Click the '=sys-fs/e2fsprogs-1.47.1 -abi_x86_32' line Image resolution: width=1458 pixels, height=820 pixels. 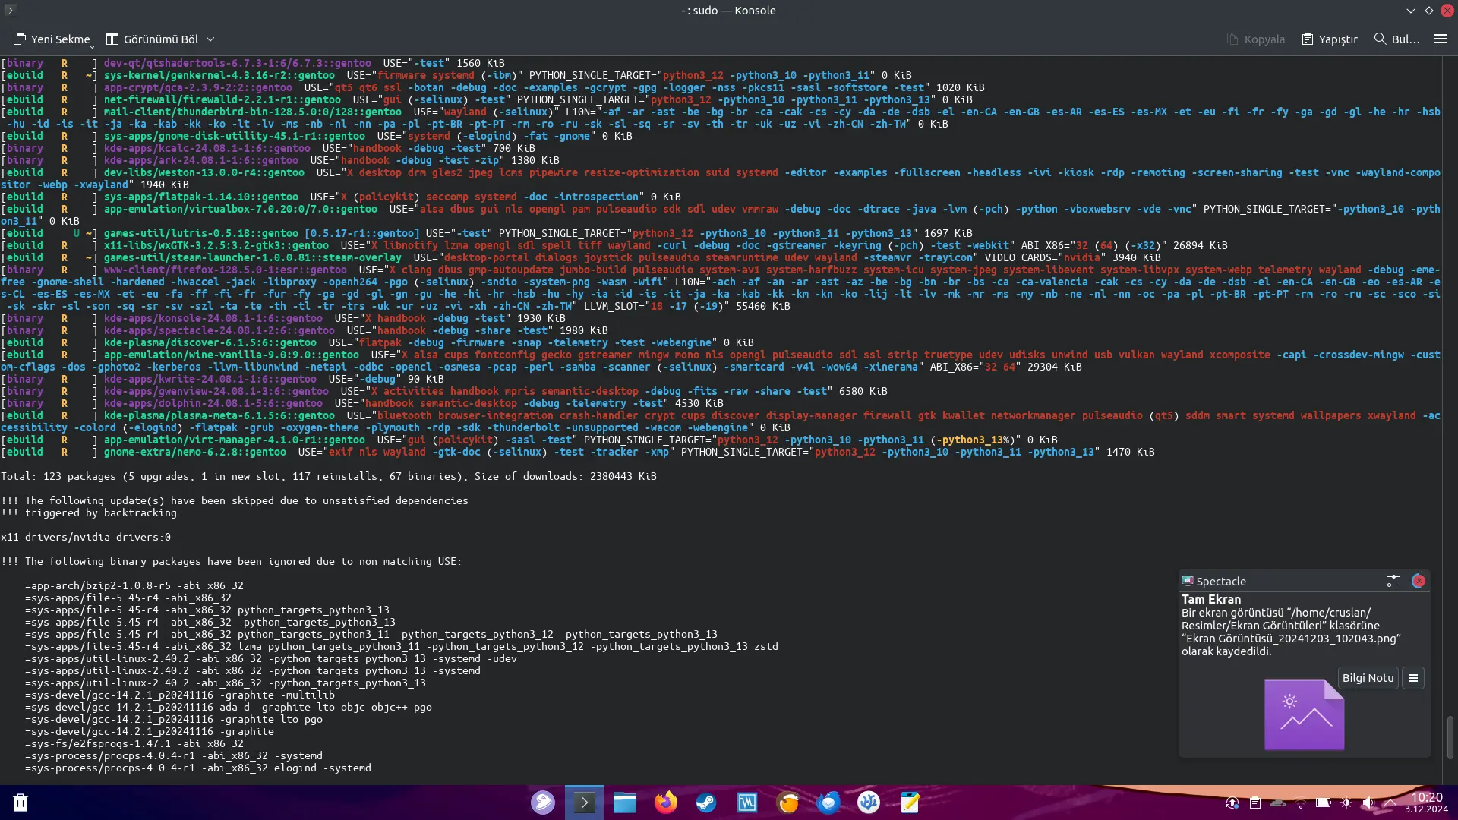click(x=134, y=743)
